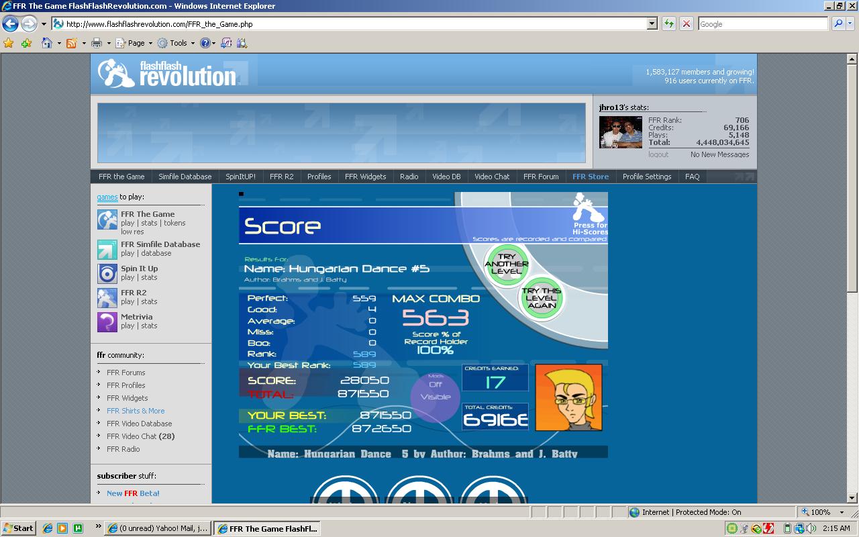The image size is (859, 537).
Task: Click in the Google search box
Action: tap(763, 24)
